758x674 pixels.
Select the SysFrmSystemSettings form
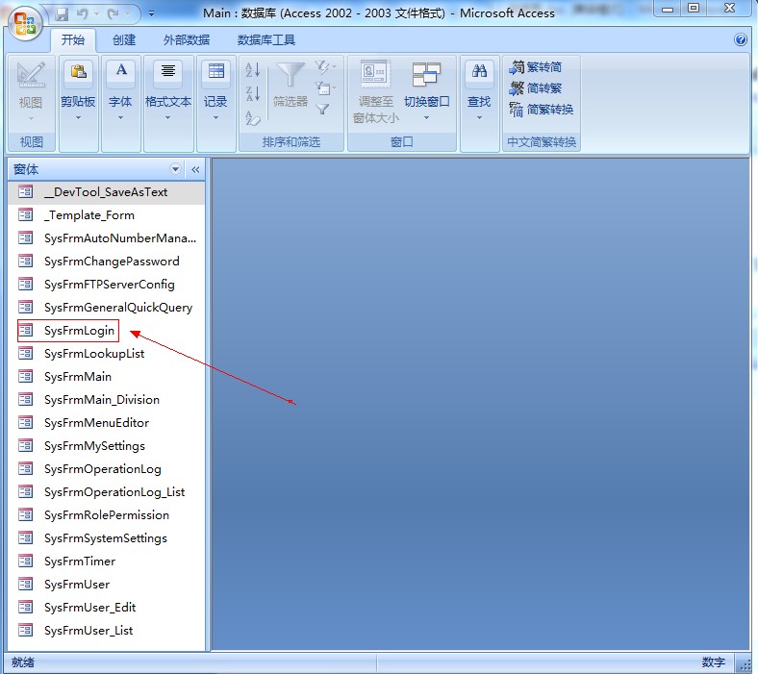pos(107,538)
